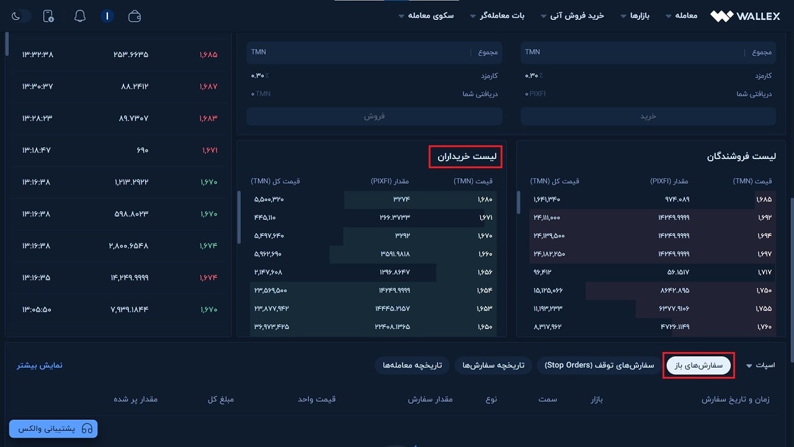Select sellers list price ۱,۷۵۰
This screenshot has height=447, width=794.
(x=765, y=290)
